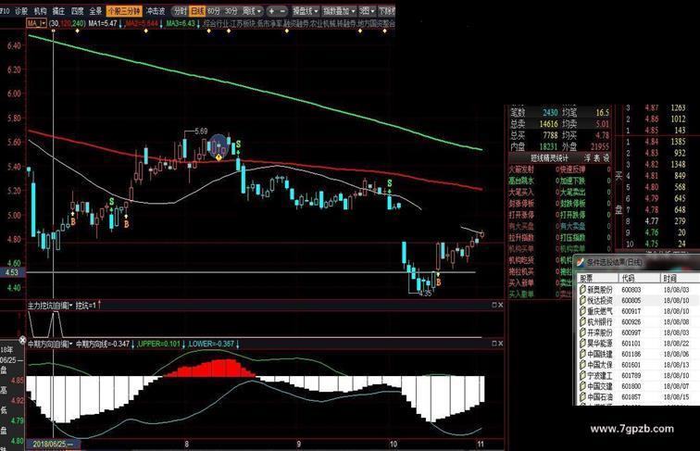Click the 4.35 low price label
The image size is (700, 451).
(x=425, y=294)
